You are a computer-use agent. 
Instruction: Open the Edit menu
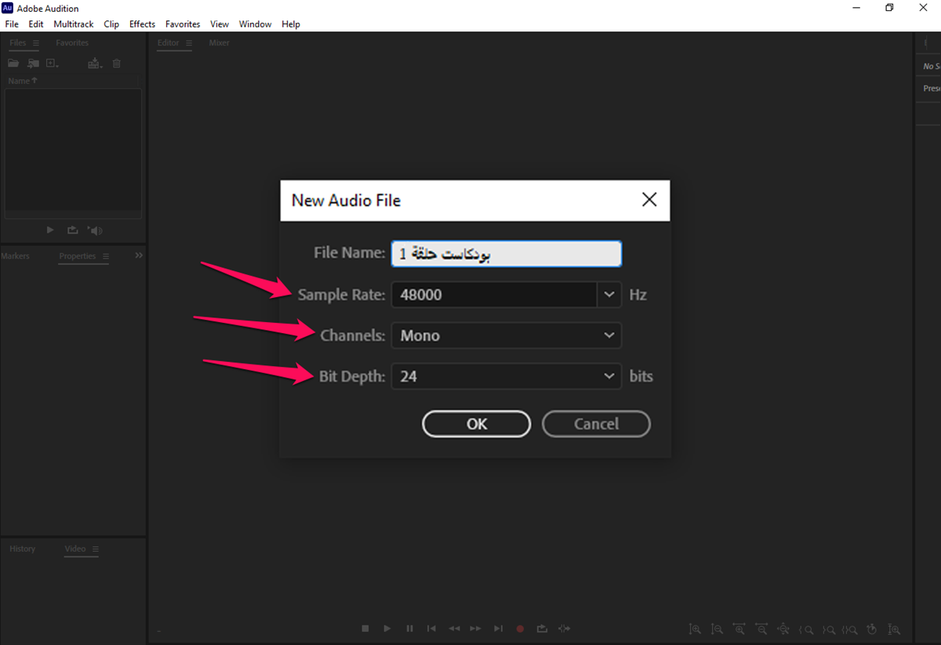(x=36, y=24)
